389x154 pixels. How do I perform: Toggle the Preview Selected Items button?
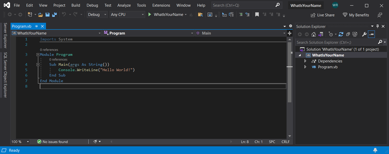[371, 34]
